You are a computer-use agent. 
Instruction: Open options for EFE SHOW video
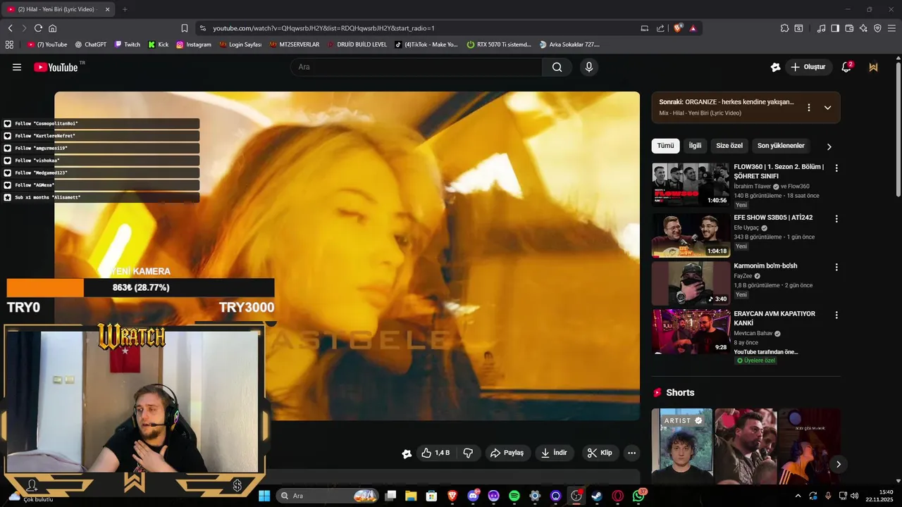coord(836,218)
